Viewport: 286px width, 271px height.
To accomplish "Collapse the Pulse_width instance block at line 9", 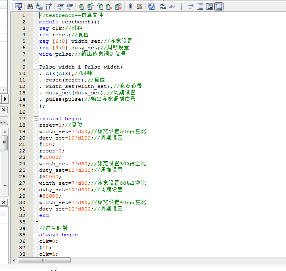I will (36, 67).
